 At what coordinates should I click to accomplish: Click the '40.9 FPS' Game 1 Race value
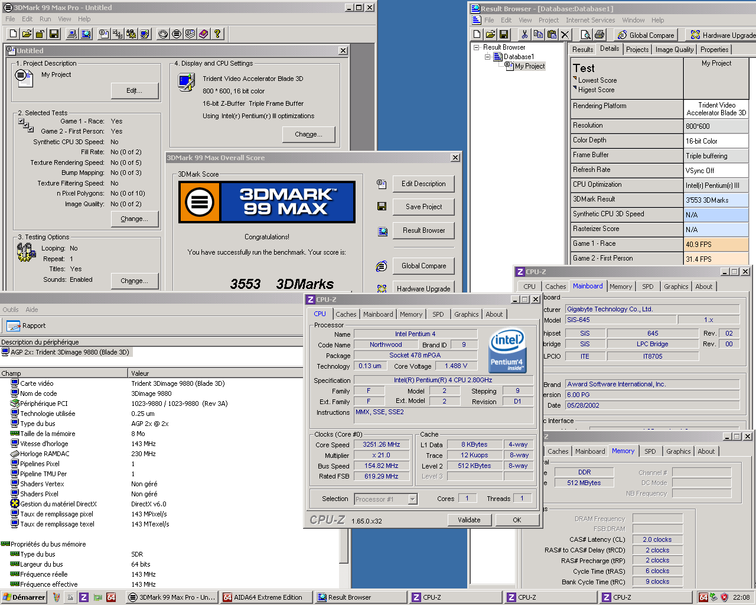[716, 244]
